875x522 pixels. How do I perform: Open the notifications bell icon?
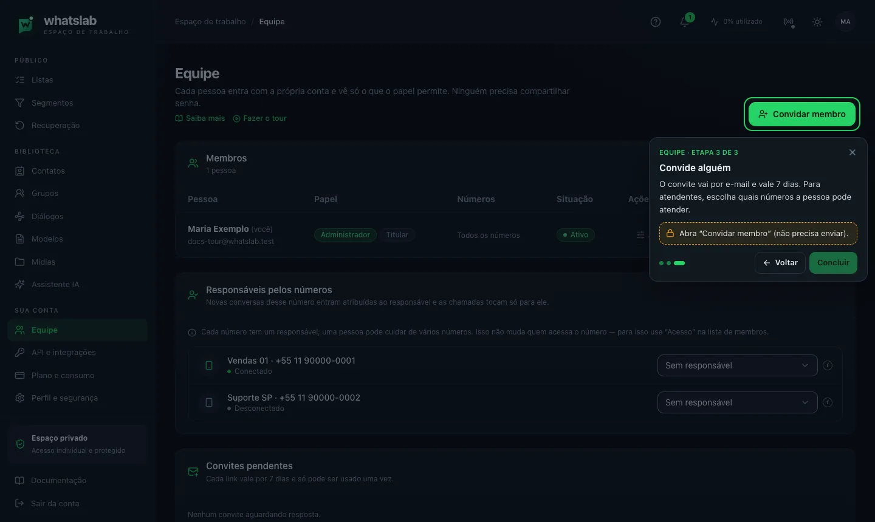coord(685,22)
